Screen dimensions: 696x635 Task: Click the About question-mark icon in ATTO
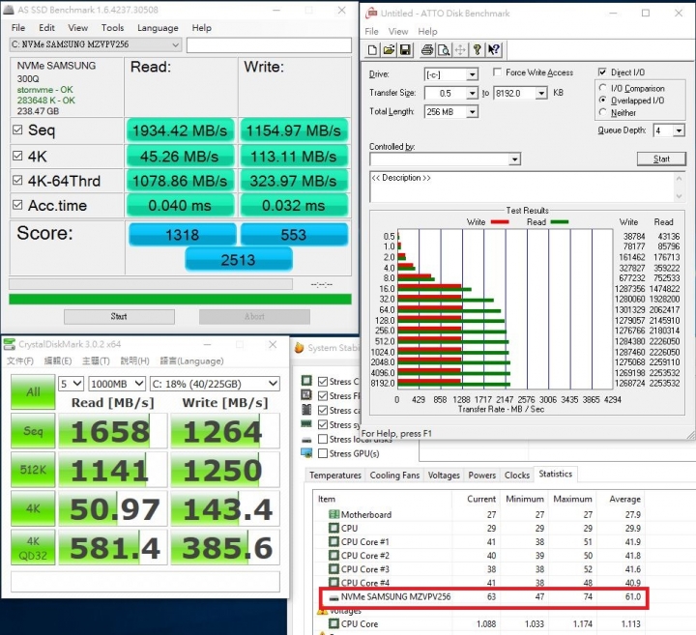tap(478, 49)
